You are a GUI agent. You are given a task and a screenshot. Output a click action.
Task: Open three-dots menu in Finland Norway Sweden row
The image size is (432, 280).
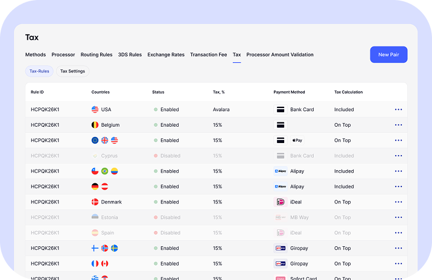pyautogui.click(x=398, y=248)
